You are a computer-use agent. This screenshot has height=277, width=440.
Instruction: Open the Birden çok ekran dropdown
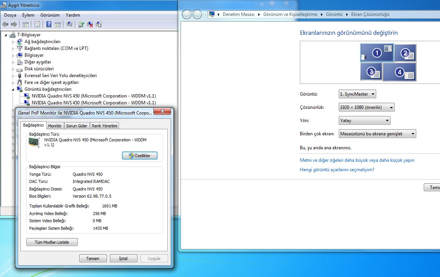[377, 134]
